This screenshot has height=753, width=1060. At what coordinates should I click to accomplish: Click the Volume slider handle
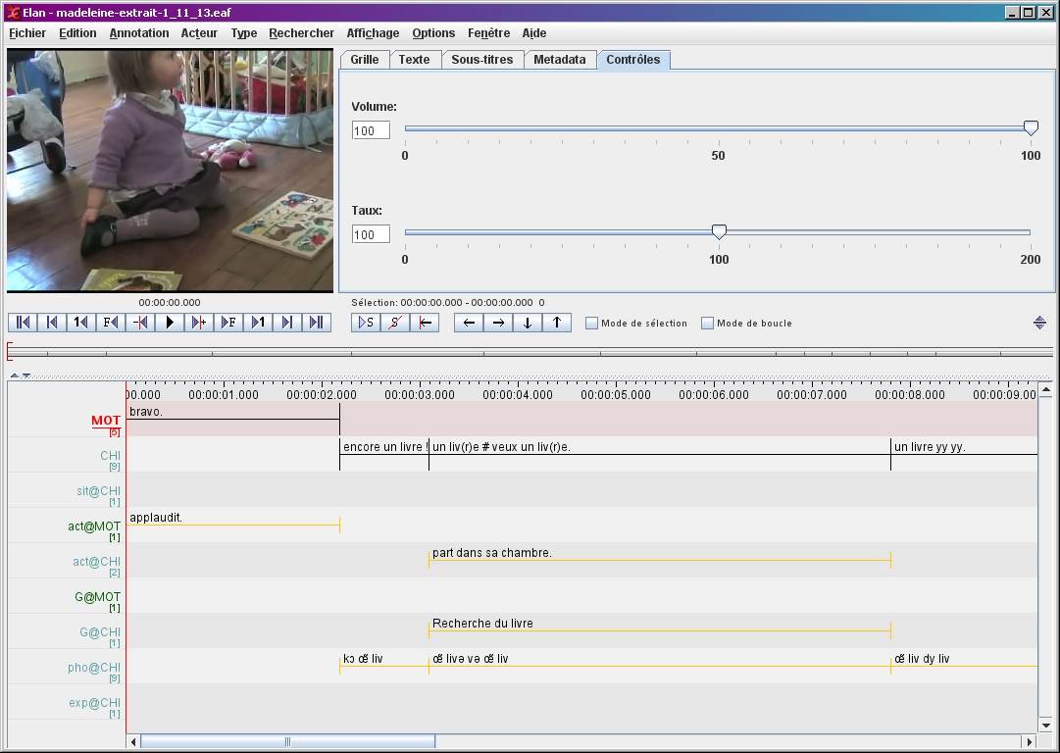1031,128
